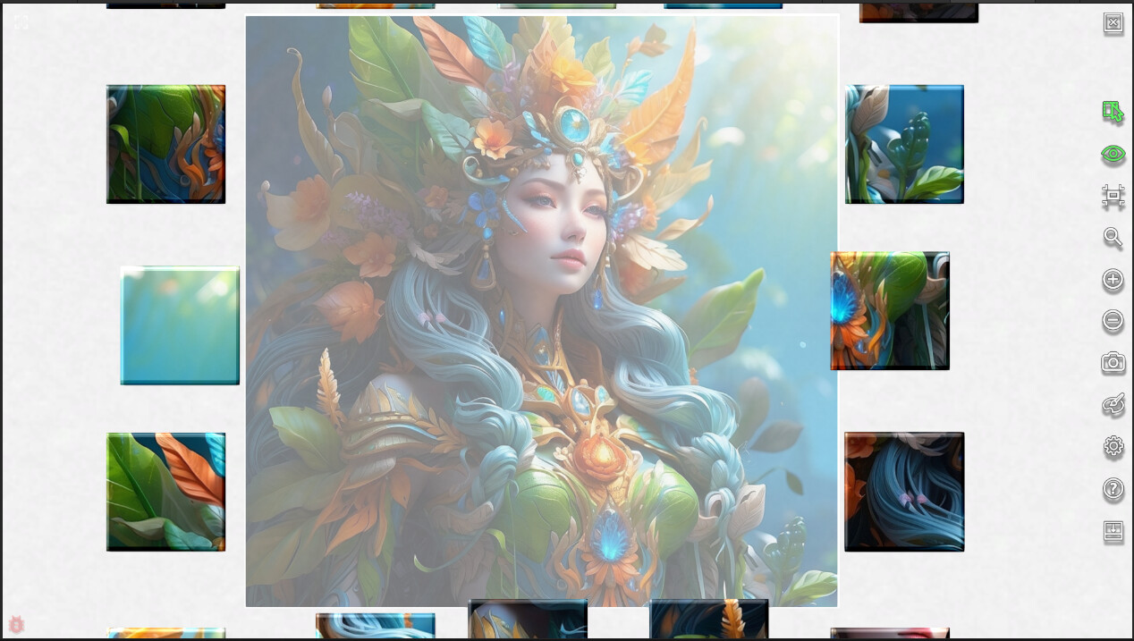Viewport: 1134px width, 641px height.
Task: Open the settings gear
Action: pyautogui.click(x=1113, y=446)
